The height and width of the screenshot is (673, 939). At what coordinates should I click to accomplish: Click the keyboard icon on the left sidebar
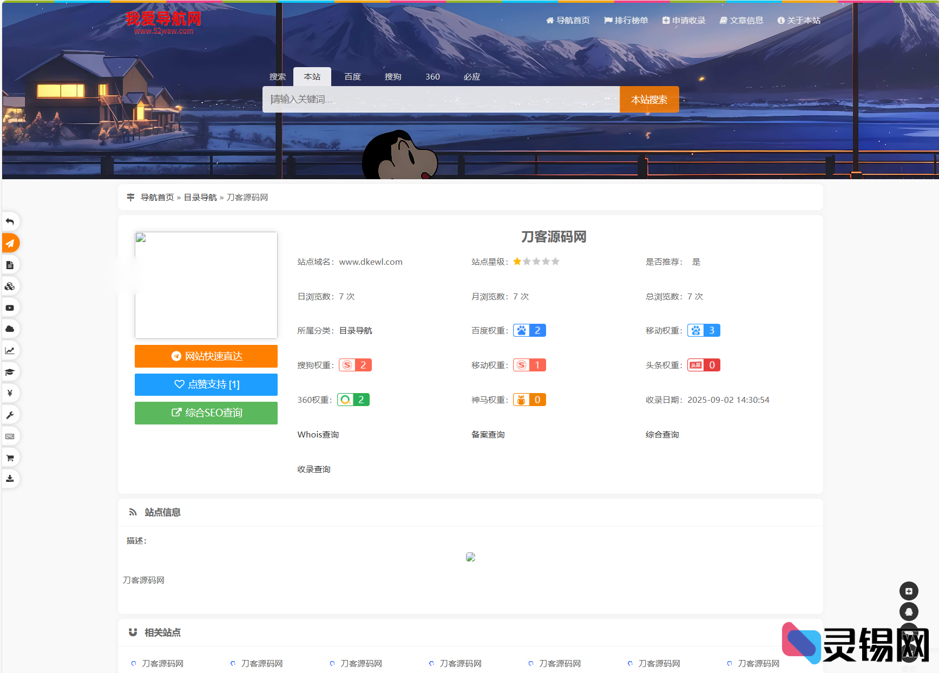tap(10, 436)
